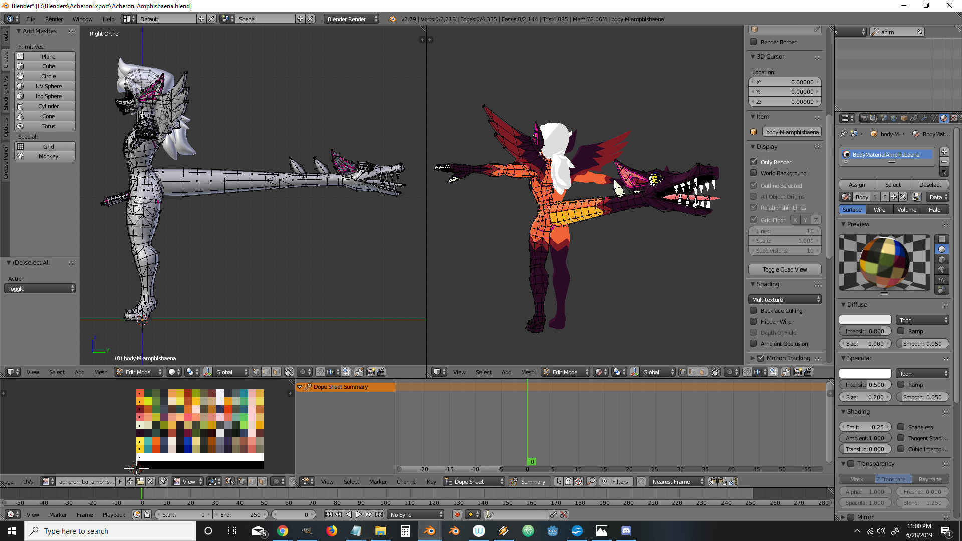Viewport: 962px width, 541px height.
Task: Open the Constraints properties tab (chain icon)
Action: pos(914,118)
